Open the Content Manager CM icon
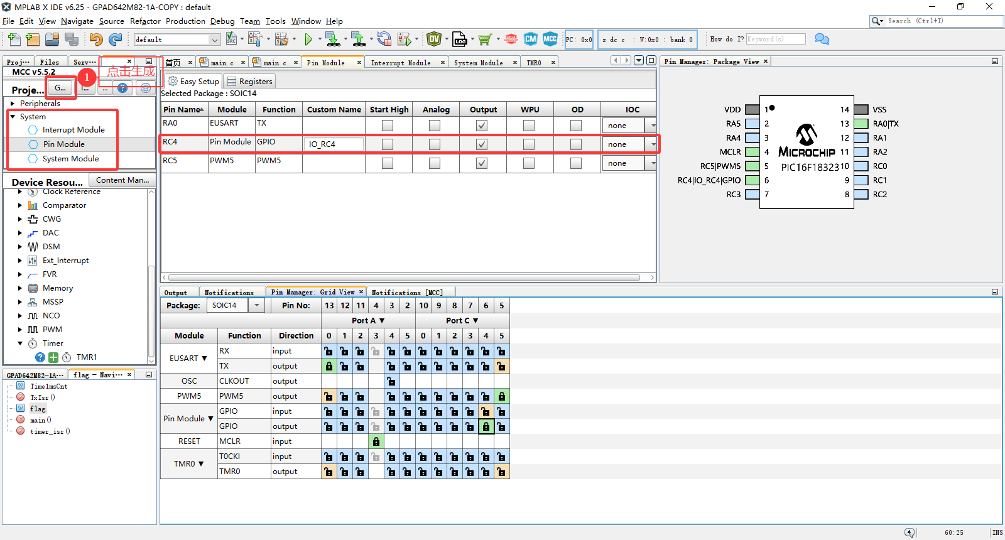Image resolution: width=1005 pixels, height=540 pixels. click(531, 39)
